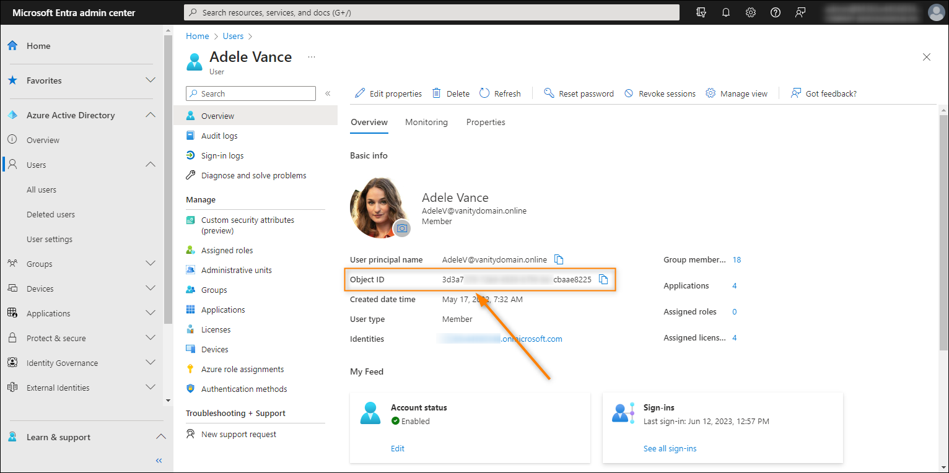Image resolution: width=949 pixels, height=473 pixels.
Task: Click Edit properties in the toolbar
Action: pyautogui.click(x=388, y=93)
